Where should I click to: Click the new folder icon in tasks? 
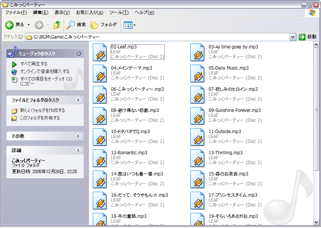[14, 111]
